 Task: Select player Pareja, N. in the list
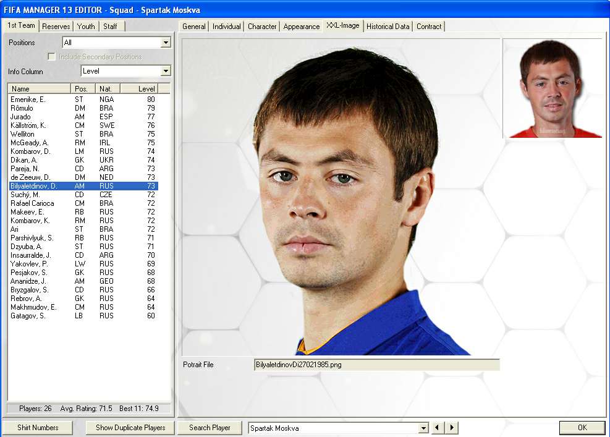(x=83, y=169)
